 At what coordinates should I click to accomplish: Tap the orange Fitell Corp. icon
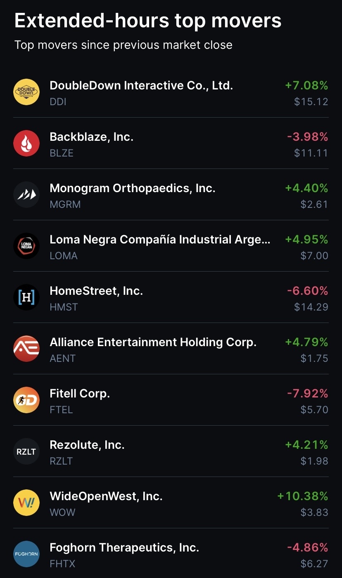coord(26,400)
